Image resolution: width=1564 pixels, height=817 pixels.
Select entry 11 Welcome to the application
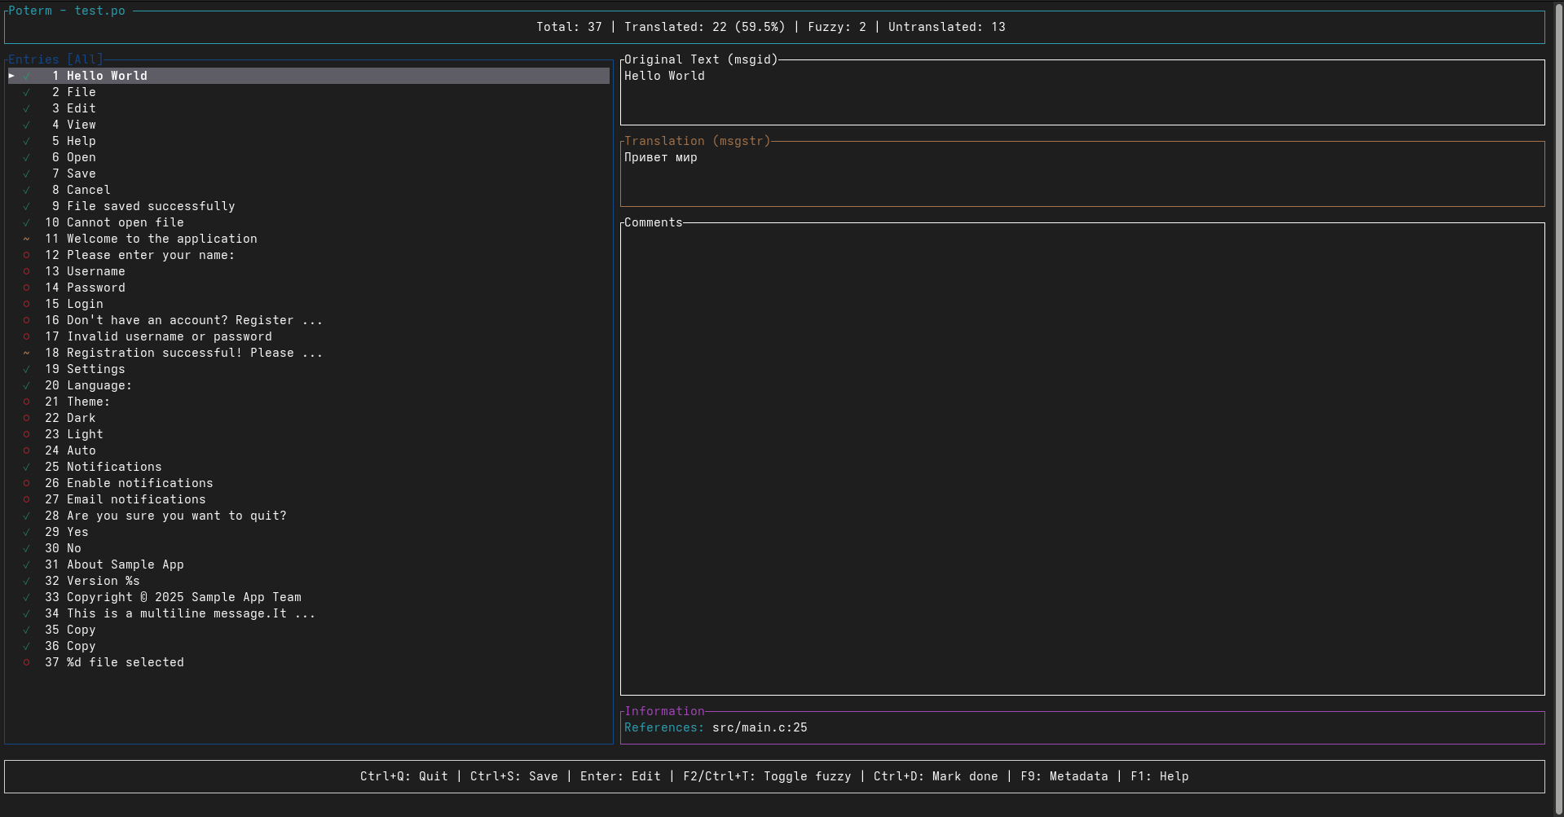[x=309, y=239]
